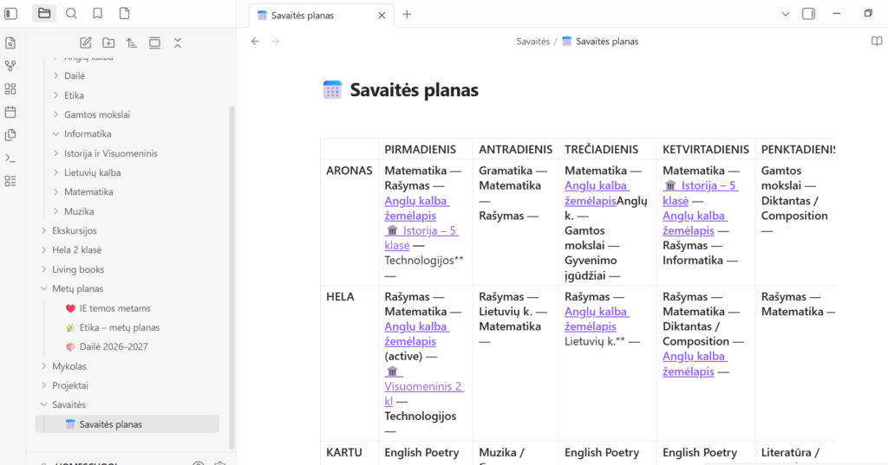Switch to reading view book icon
The height and width of the screenshot is (465, 888).
[877, 42]
